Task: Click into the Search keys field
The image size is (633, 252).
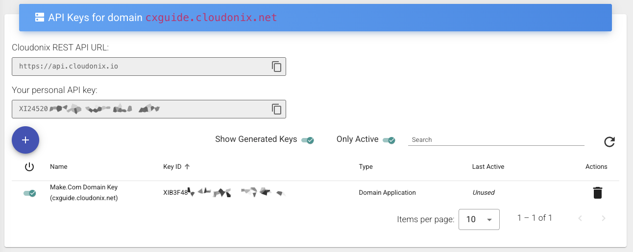Action: [x=496, y=140]
